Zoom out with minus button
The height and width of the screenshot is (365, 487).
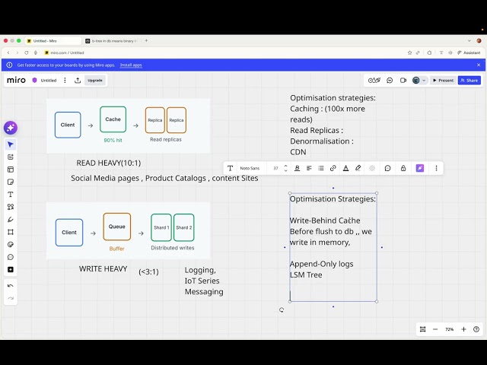click(x=435, y=329)
